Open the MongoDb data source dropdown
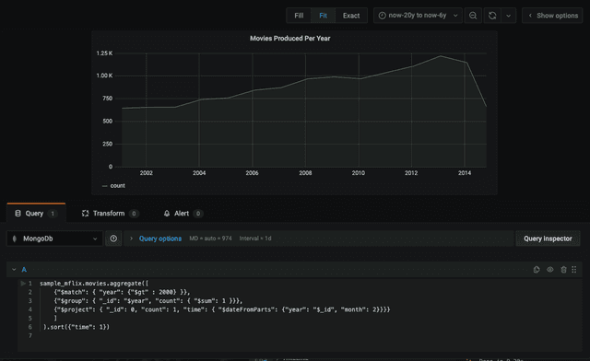Viewport: 590px width, 361px height. click(54, 239)
